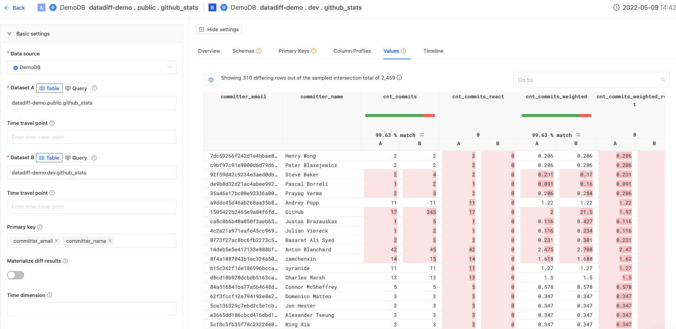Click the Go to search field
Viewport: 676px width, 329px height.
click(591, 80)
